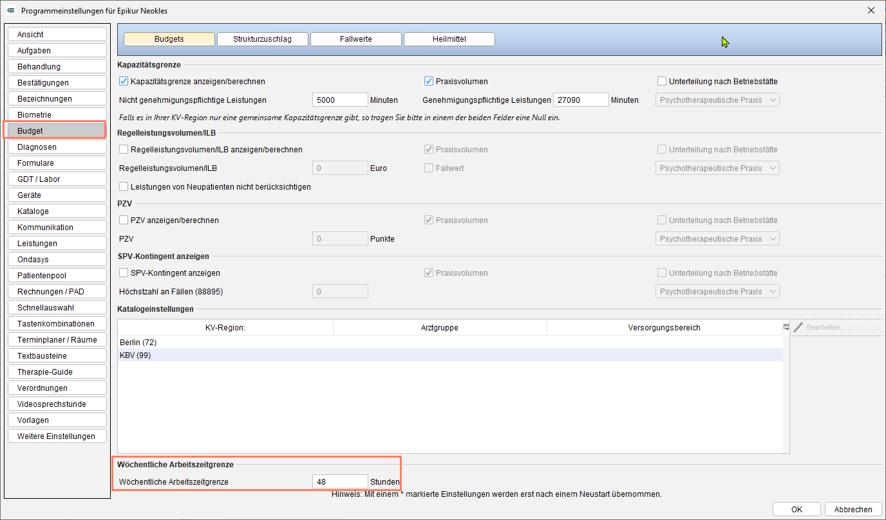Screen dimensions: 886x520
Task: Open the Fallwerte tab
Action: [356, 39]
